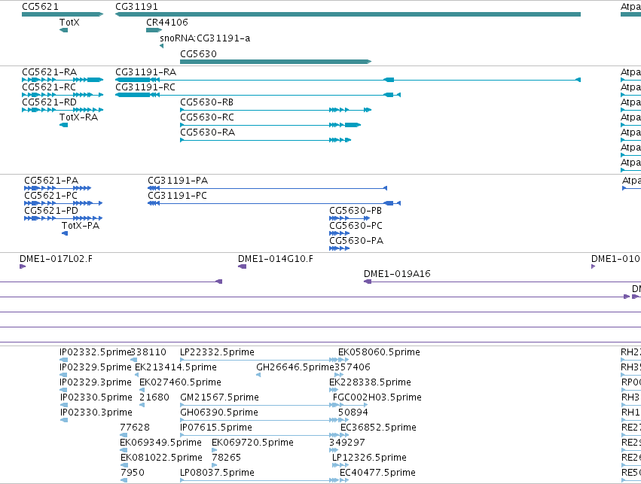The width and height of the screenshot is (641, 484).
Task: Click the DME1-019A16 clone label
Action: click(398, 274)
